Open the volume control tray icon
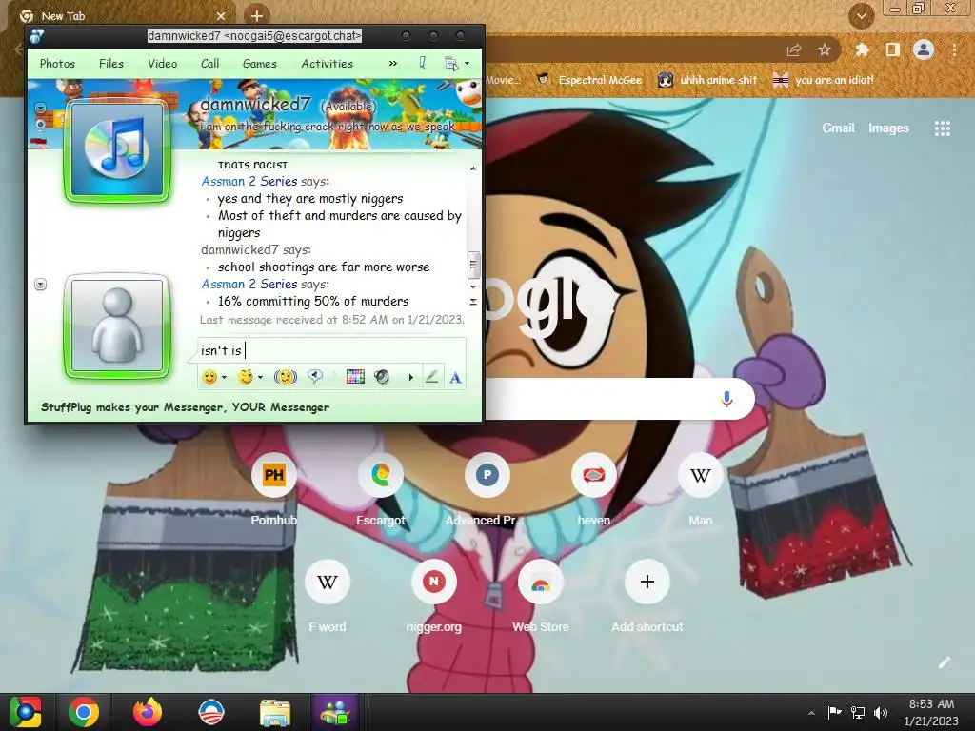Screen dimensions: 975x731 point(881,712)
